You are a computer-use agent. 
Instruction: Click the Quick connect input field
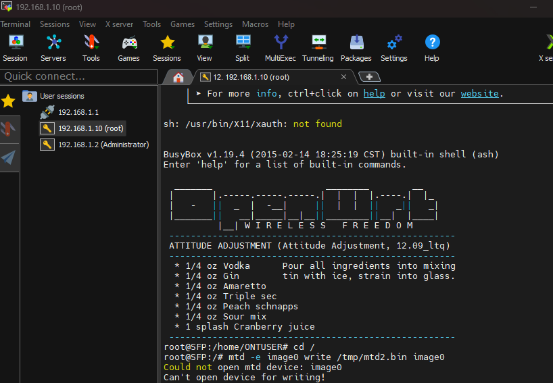78,76
